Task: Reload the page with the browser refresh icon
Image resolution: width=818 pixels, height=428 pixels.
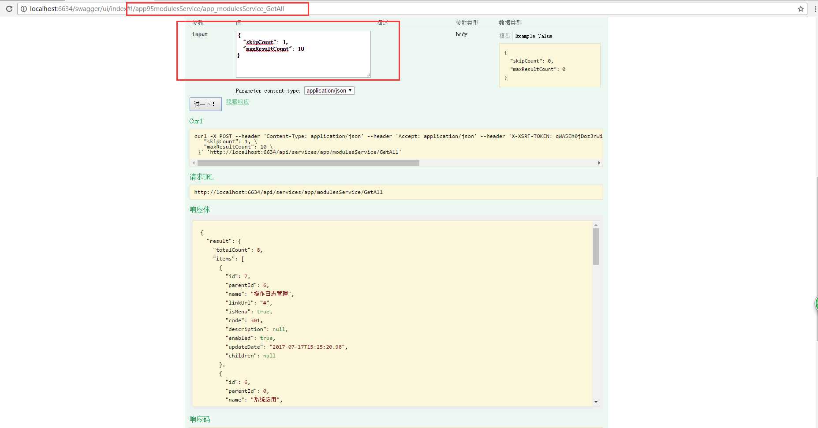Action: [x=9, y=9]
